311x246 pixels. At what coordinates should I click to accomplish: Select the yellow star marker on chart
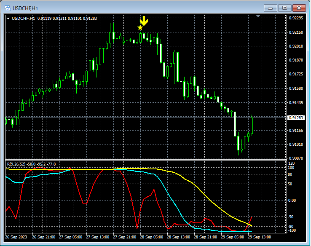click(140, 28)
